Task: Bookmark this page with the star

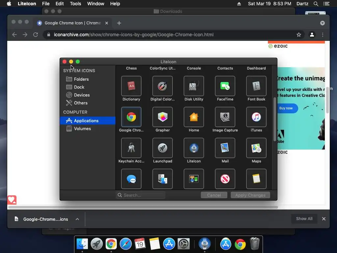Action: click(299, 35)
